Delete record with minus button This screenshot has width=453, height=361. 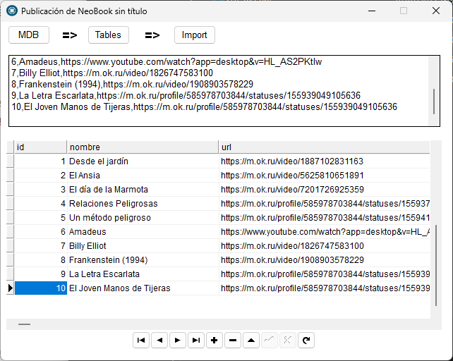(x=233, y=341)
